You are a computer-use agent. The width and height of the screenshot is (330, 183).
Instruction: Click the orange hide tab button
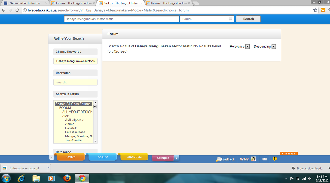click(x=289, y=154)
